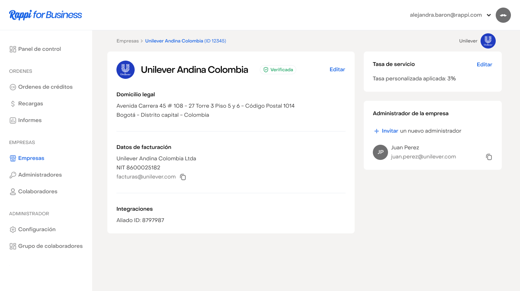This screenshot has width=520, height=291.
Task: Expand the account dropdown arrow next to email
Action: coord(489,16)
